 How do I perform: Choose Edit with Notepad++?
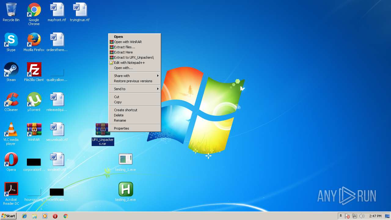point(134,63)
